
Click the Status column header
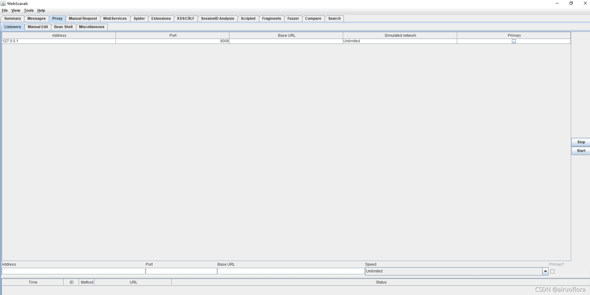[381, 282]
